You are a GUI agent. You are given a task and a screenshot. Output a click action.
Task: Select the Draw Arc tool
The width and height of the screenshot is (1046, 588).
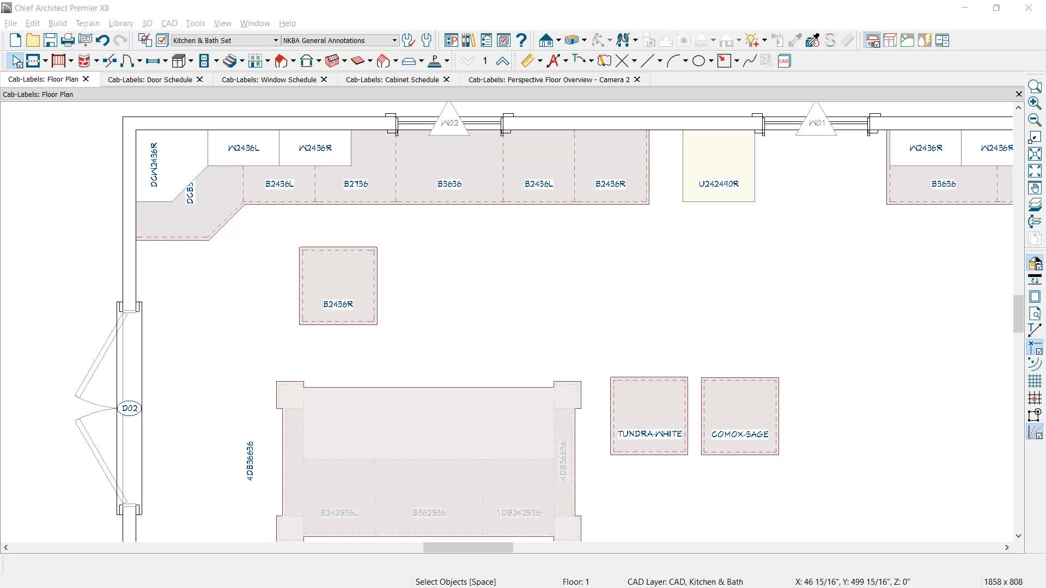(673, 61)
